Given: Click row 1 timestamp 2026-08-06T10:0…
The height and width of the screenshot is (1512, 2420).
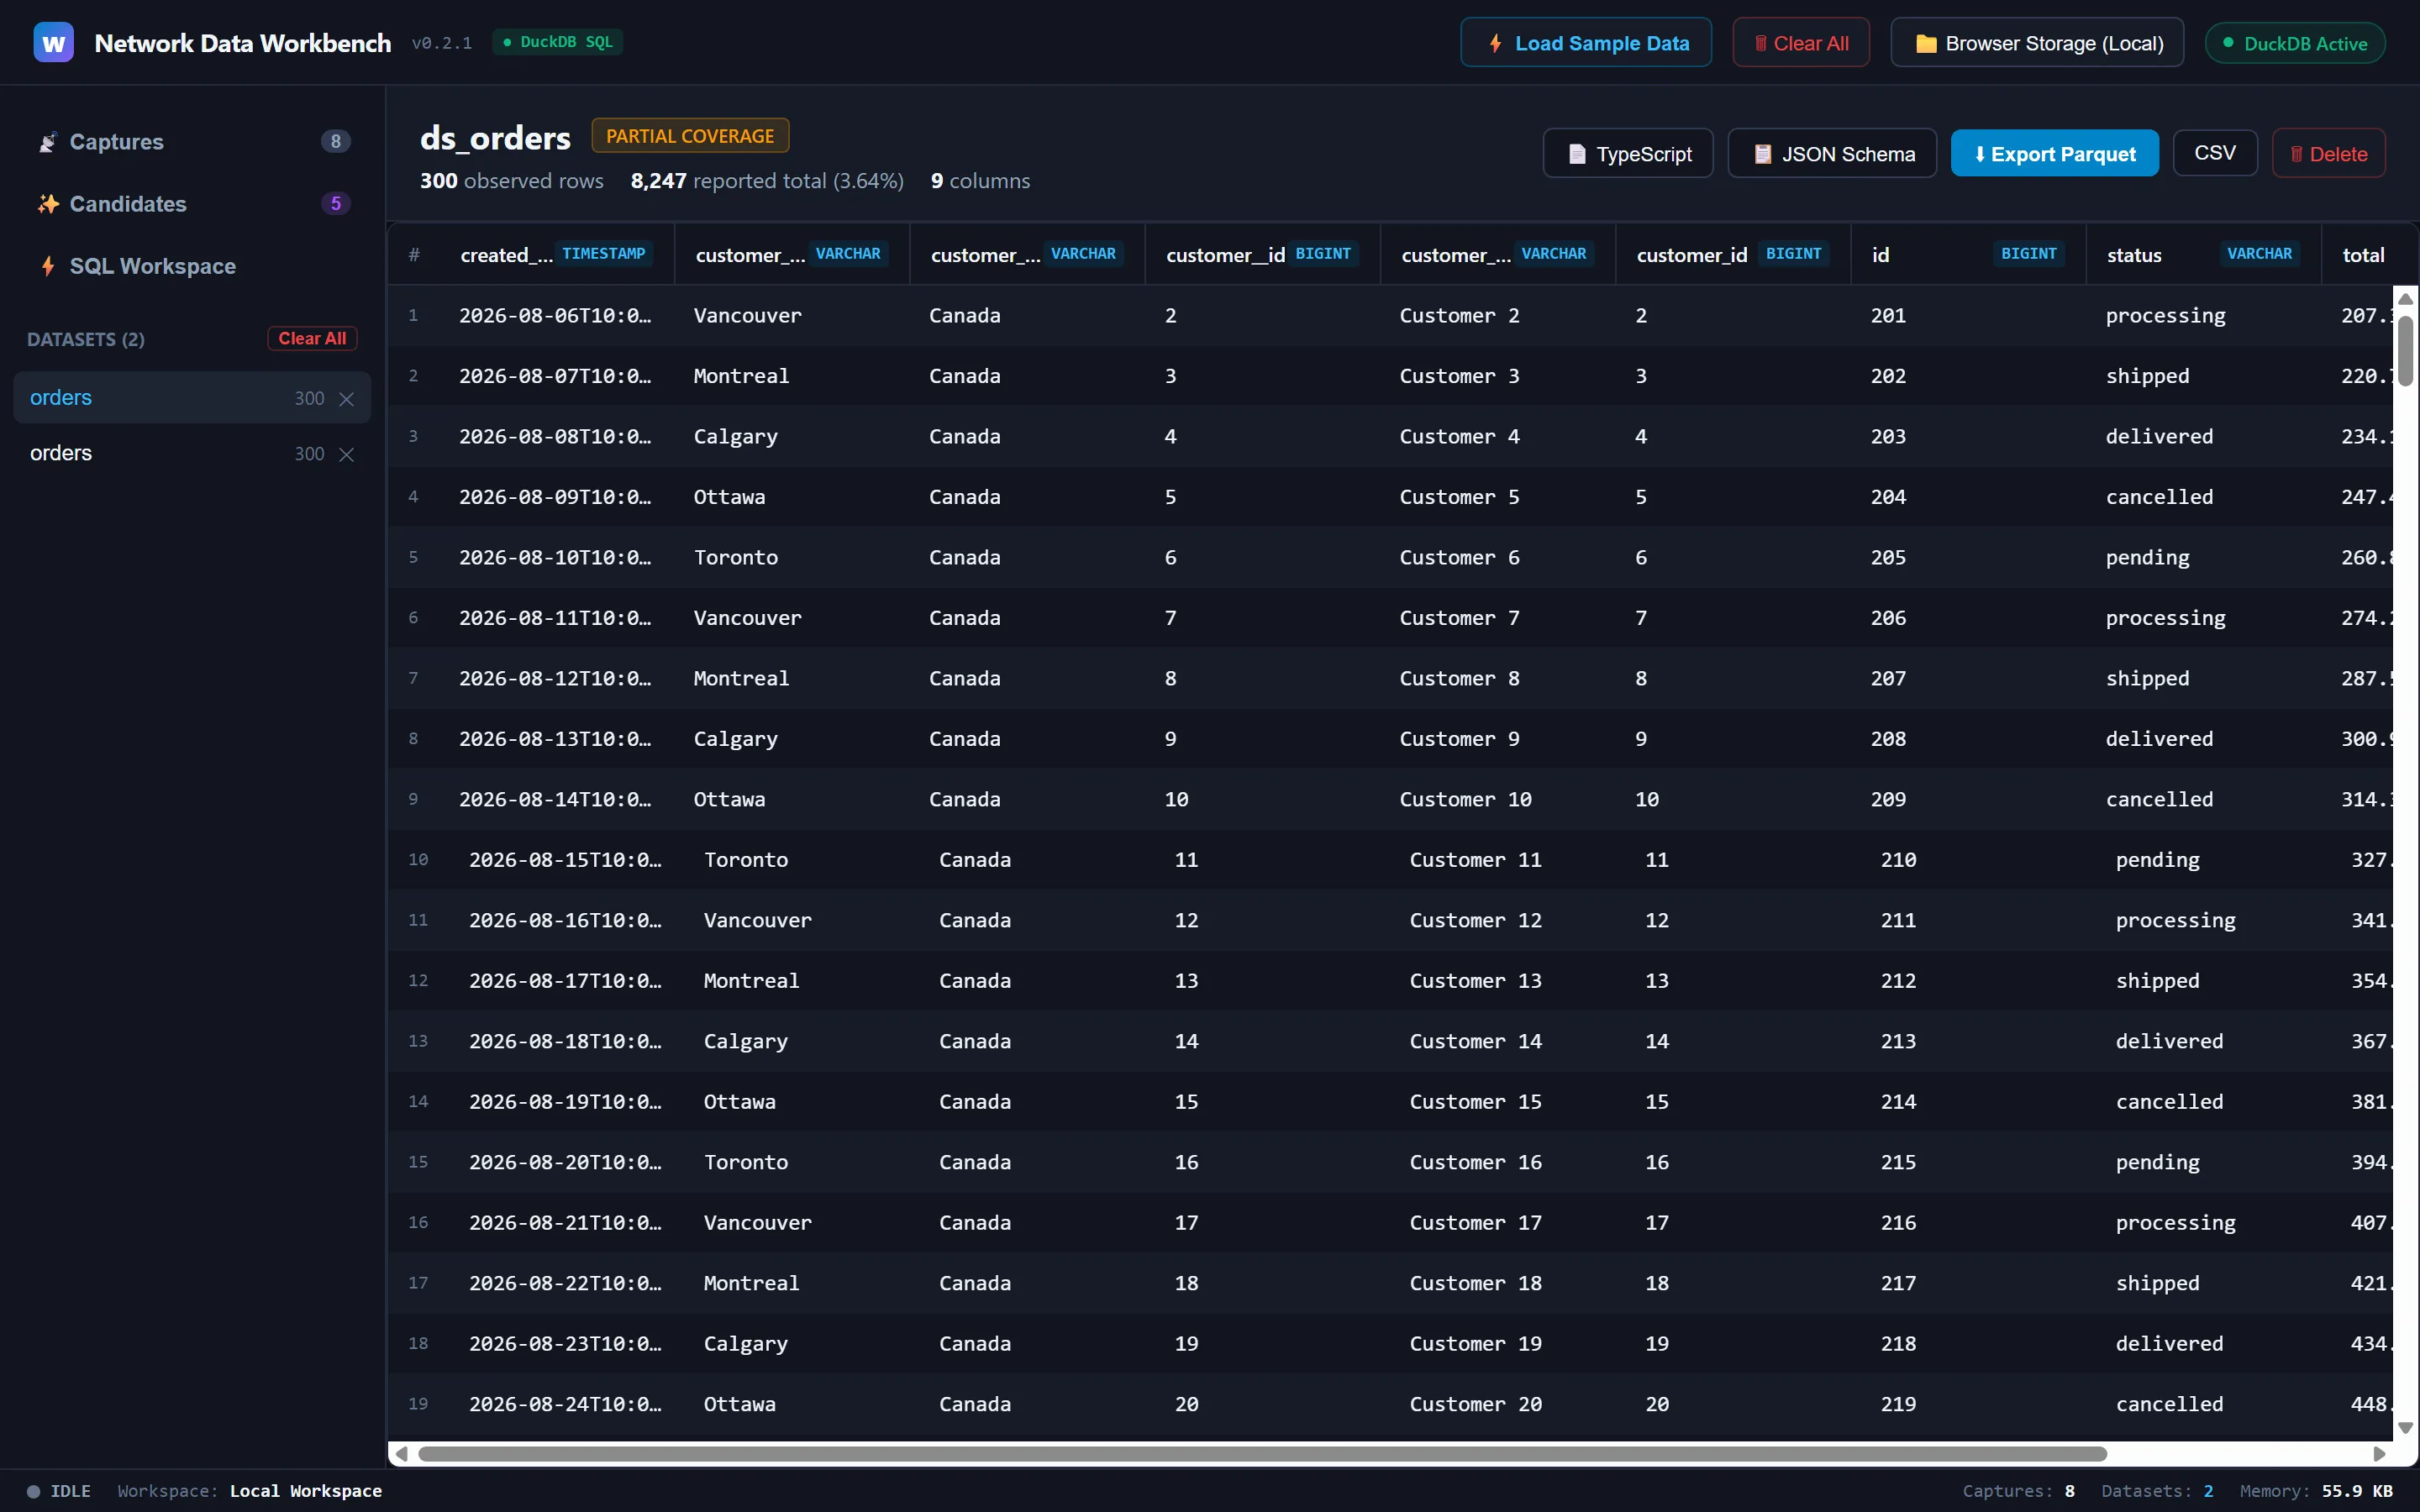Looking at the screenshot, I should pyautogui.click(x=556, y=315).
